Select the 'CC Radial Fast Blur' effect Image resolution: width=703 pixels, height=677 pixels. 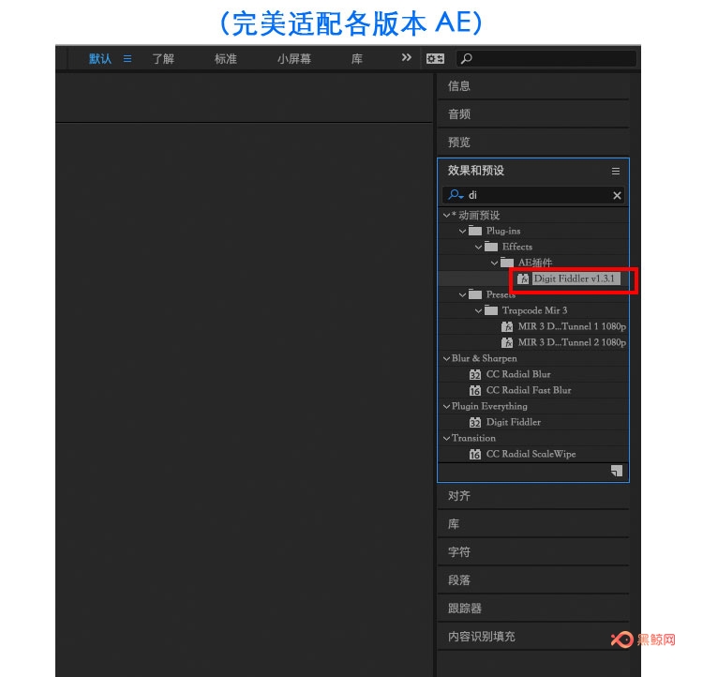(529, 390)
